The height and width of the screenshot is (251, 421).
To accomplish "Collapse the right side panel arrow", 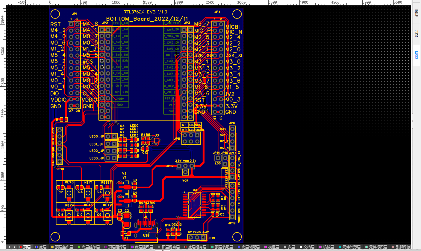I will click(412, 121).
